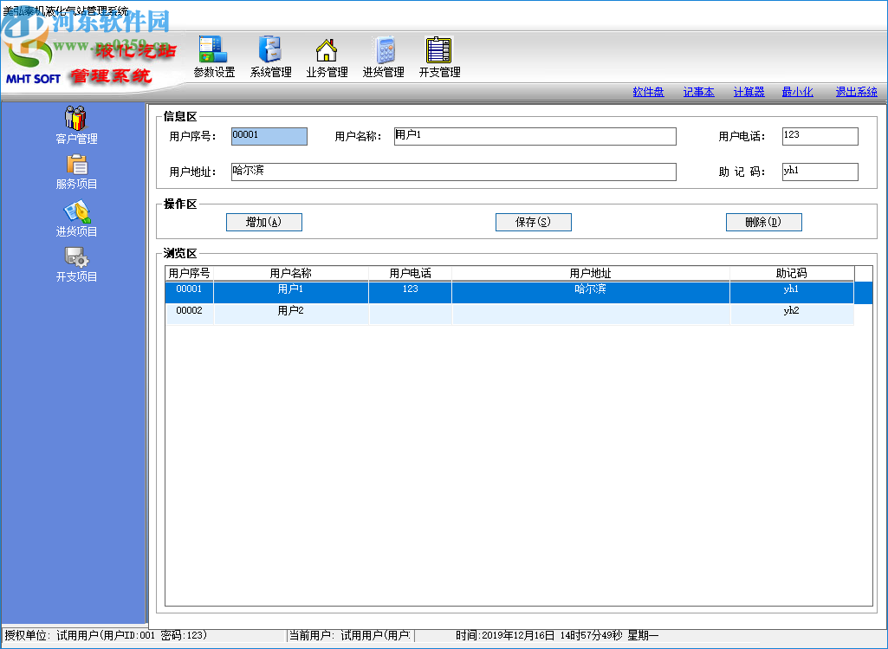Click the 删除(D) button
This screenshot has width=888, height=649.
764,222
